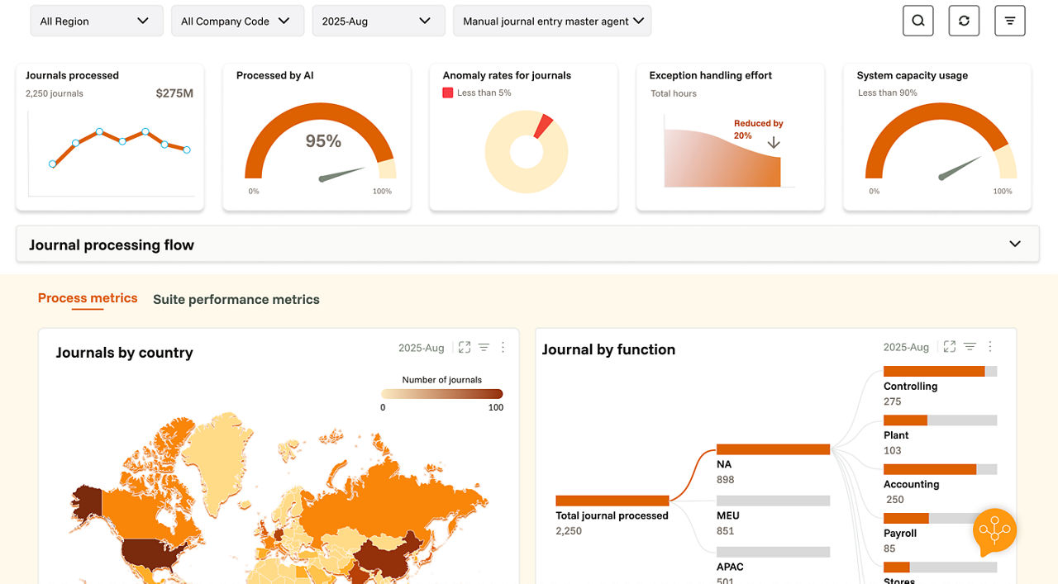Screen dimensions: 1058x584
Task: Click the Processed by AI gauge card
Action: tap(317, 137)
